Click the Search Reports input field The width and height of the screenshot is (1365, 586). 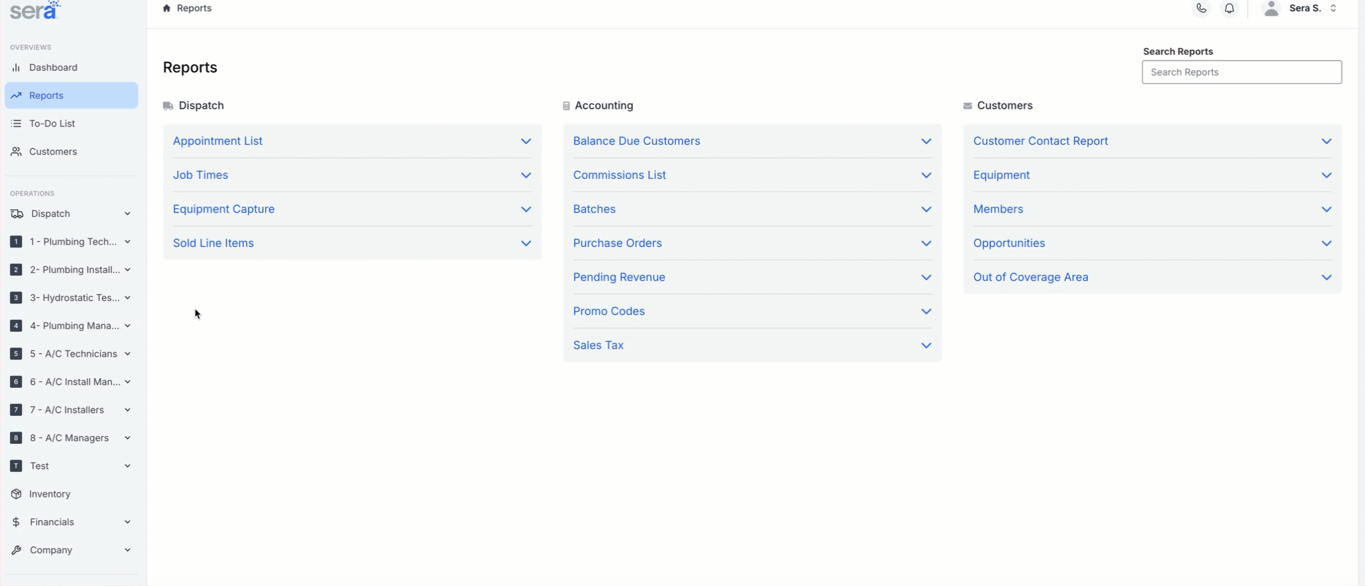1241,72
